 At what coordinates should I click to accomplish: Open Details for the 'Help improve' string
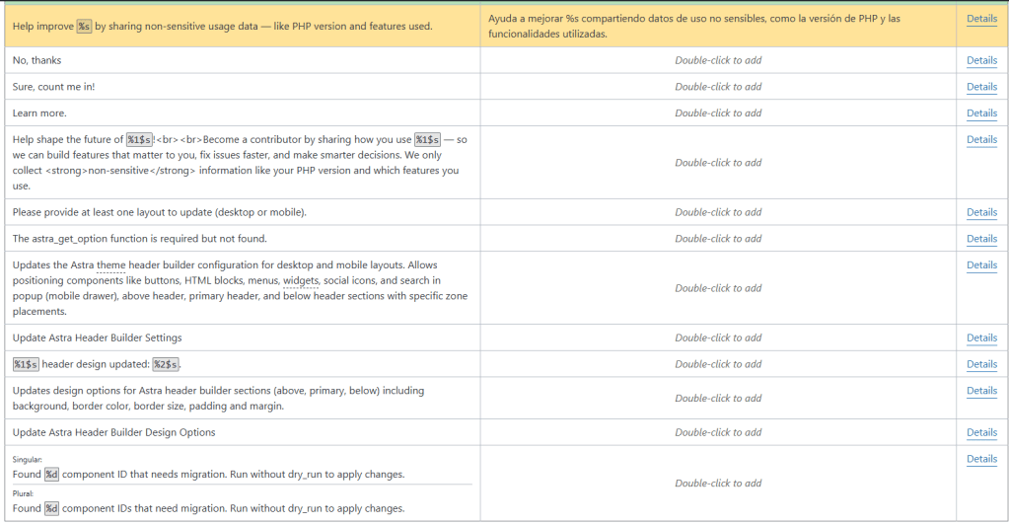tap(981, 19)
